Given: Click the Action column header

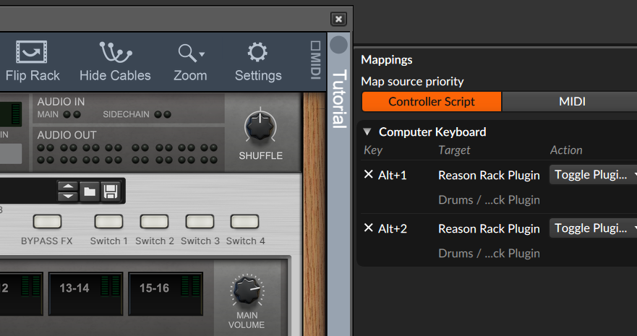Looking at the screenshot, I should tap(566, 150).
